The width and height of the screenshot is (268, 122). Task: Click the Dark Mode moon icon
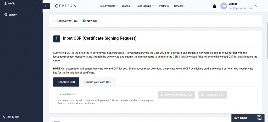[4, 117]
